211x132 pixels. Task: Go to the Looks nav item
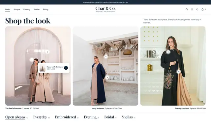8,10
